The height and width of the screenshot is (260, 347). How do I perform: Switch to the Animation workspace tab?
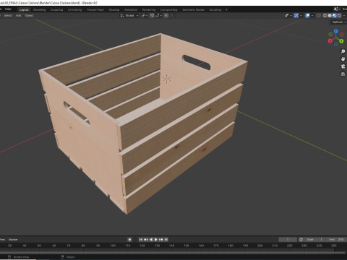(x=131, y=9)
